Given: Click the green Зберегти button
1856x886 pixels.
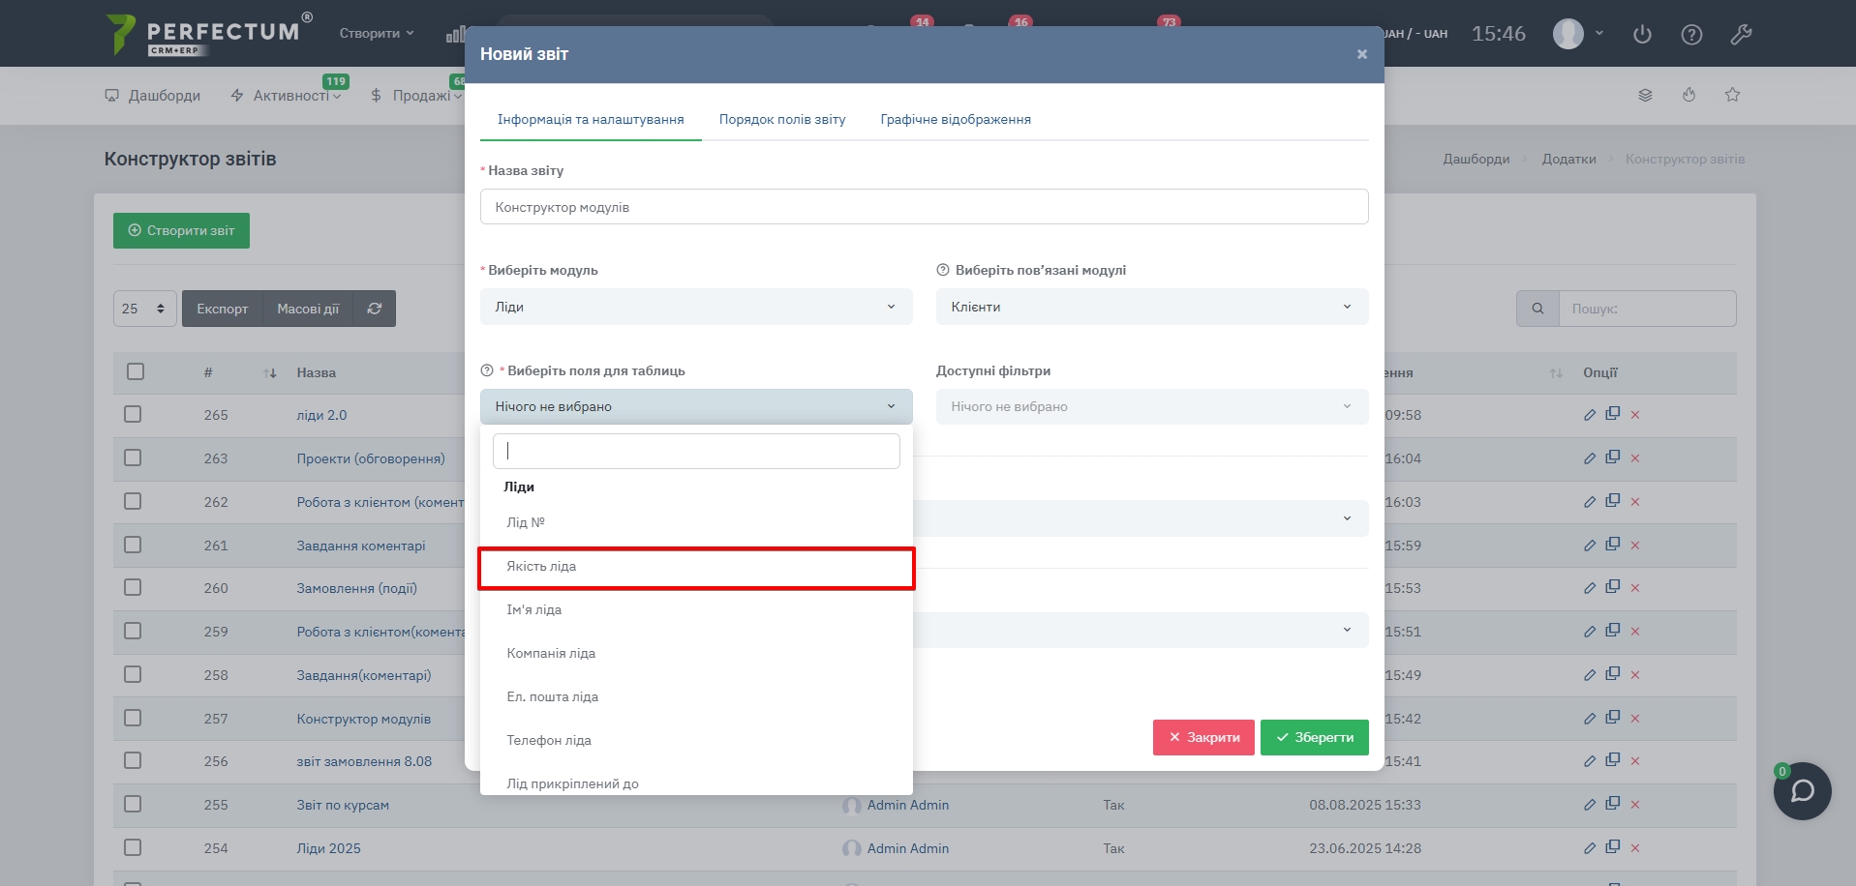Looking at the screenshot, I should click(1314, 737).
